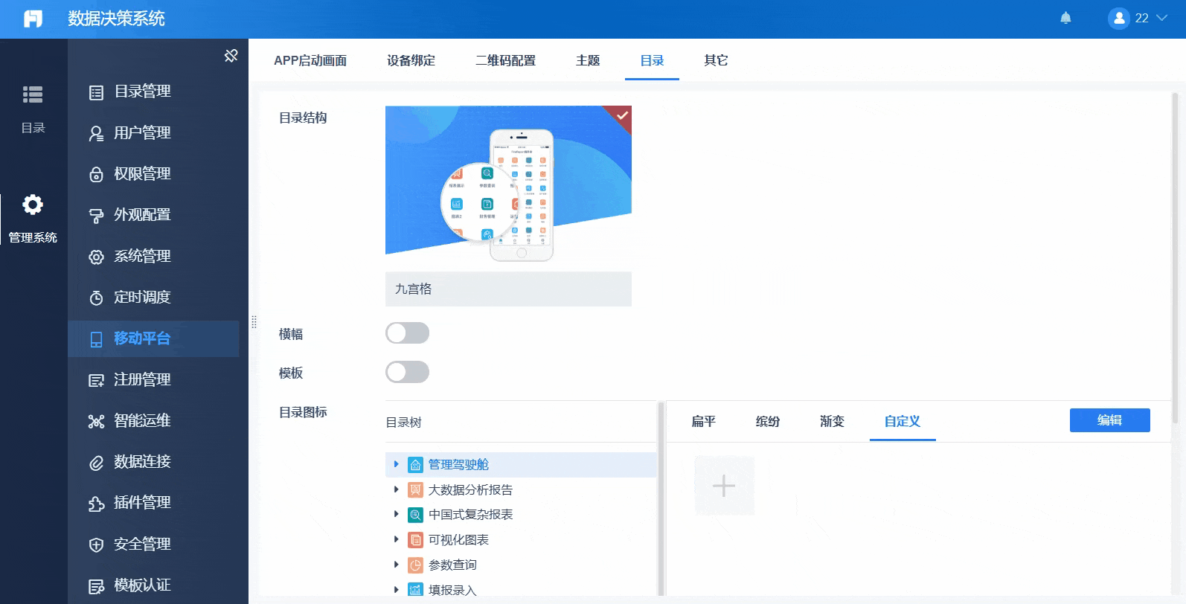Click the FineReport logo icon
The image size is (1186, 604).
pos(33,19)
